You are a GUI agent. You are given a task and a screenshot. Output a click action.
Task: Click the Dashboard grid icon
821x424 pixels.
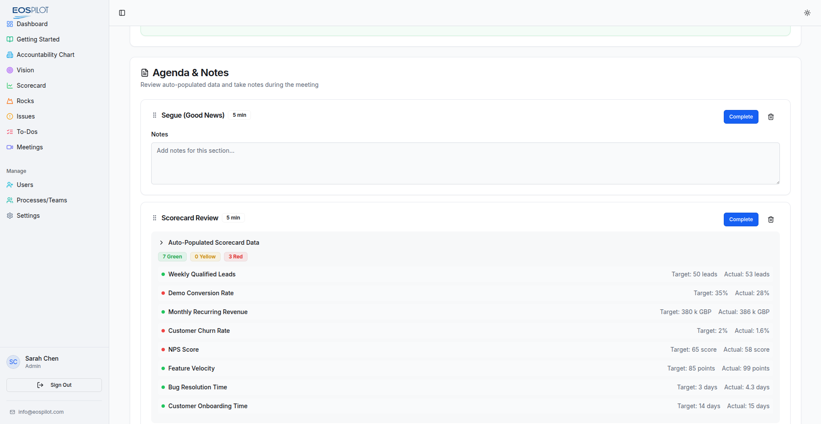[x=10, y=24]
